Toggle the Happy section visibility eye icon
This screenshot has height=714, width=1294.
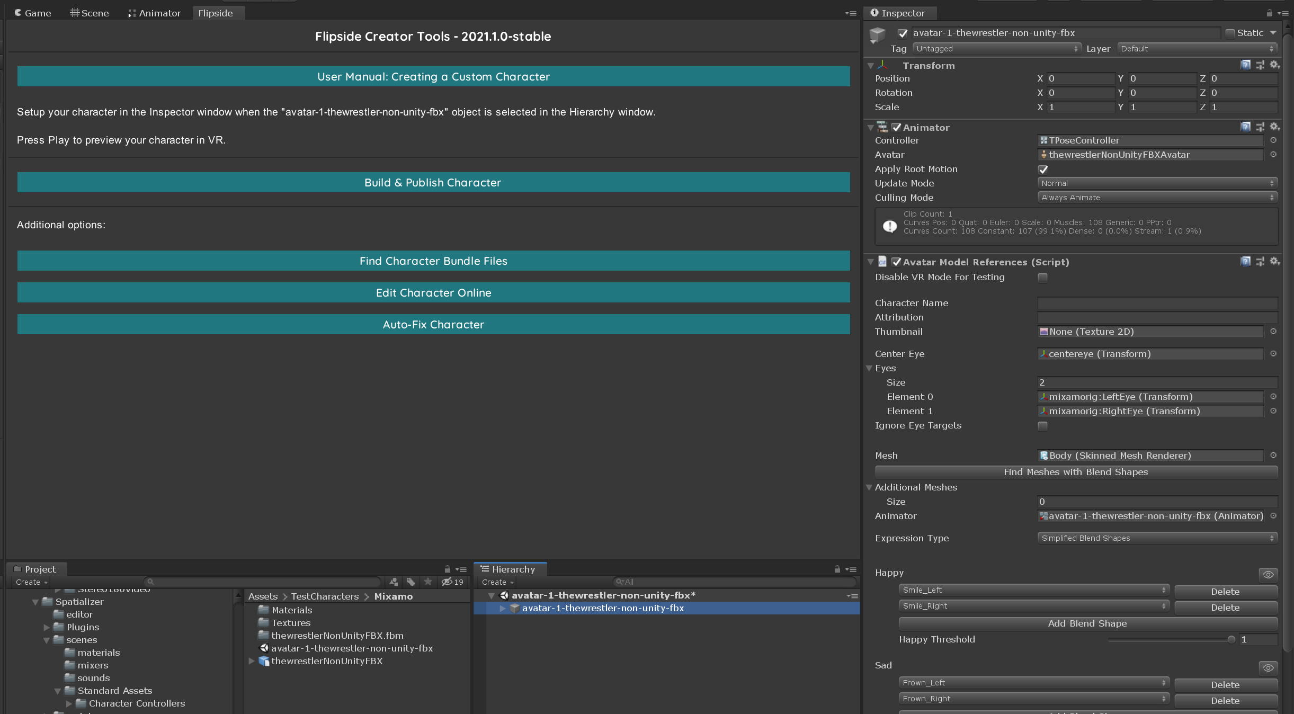(1268, 575)
